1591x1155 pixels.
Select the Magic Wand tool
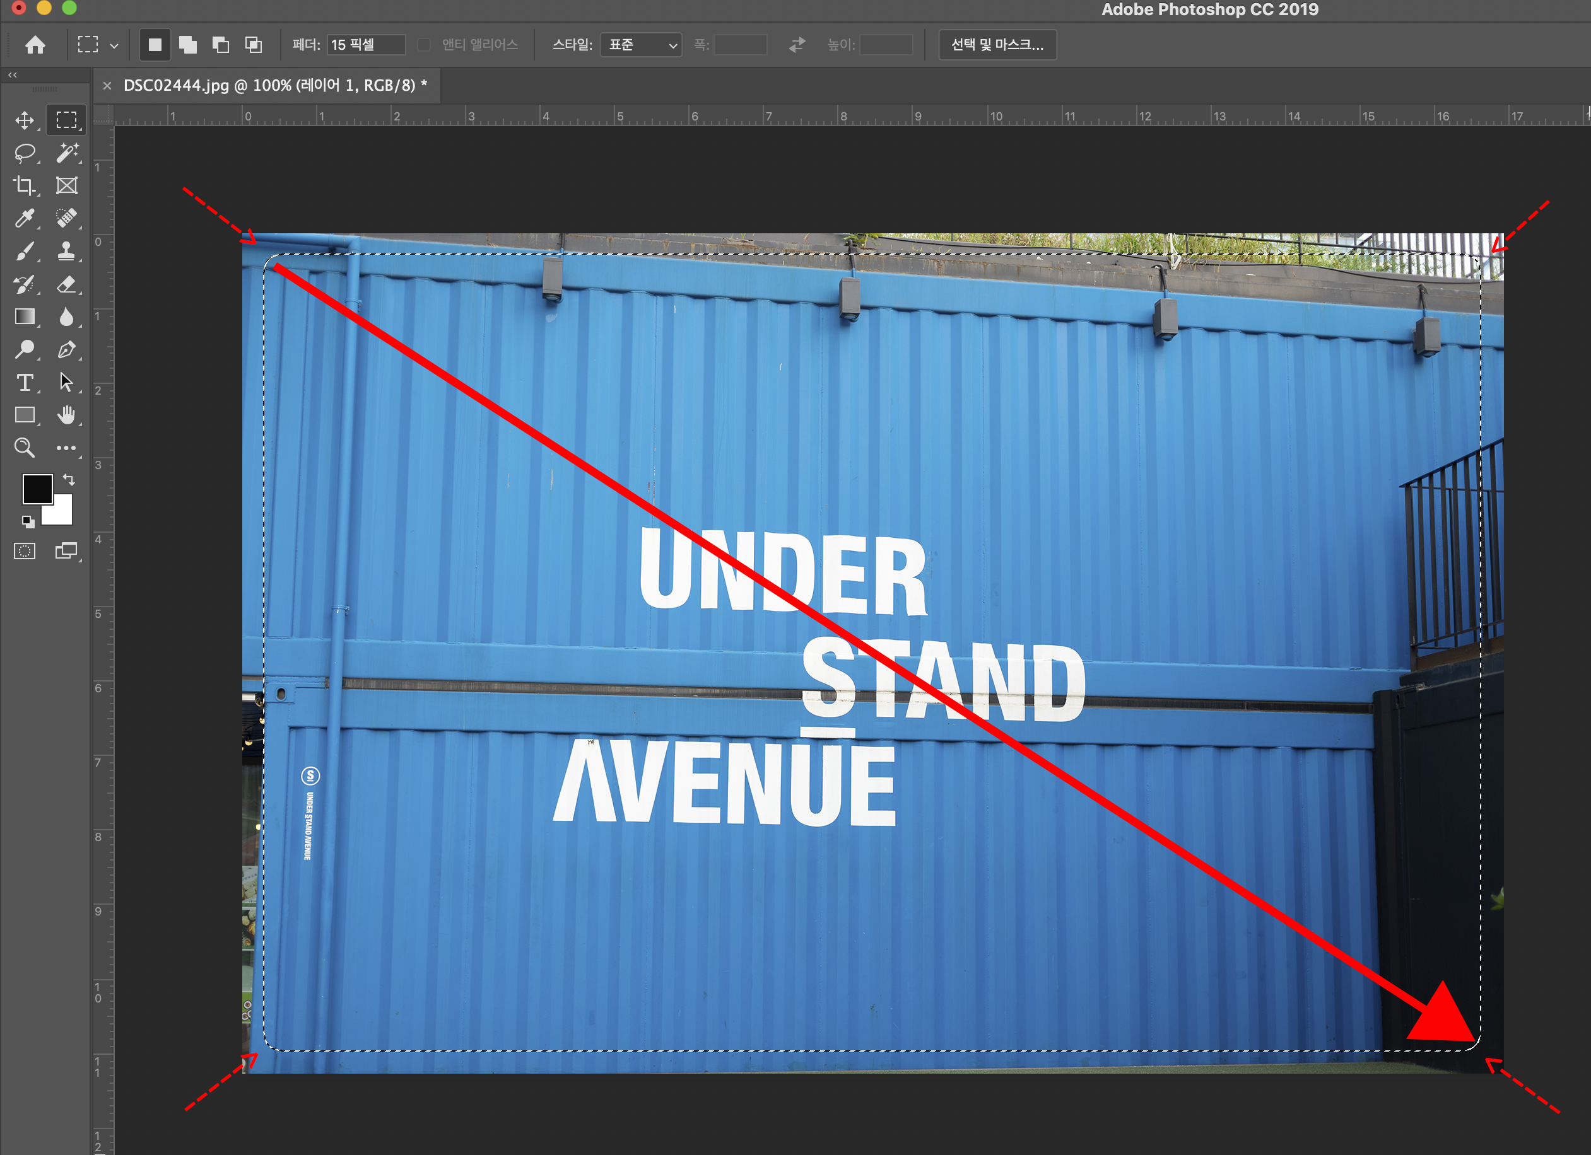point(67,153)
